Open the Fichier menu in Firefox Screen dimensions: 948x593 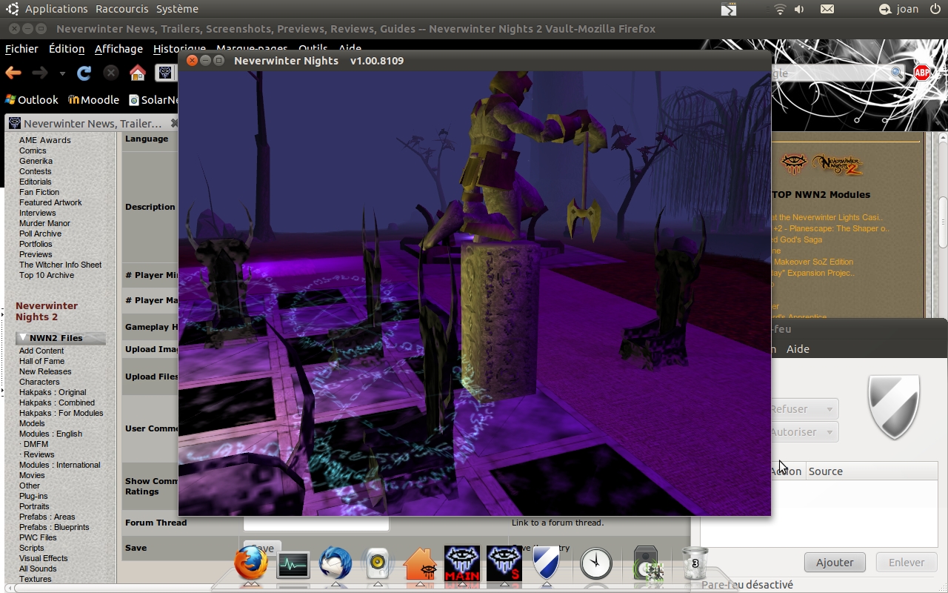[21, 49]
